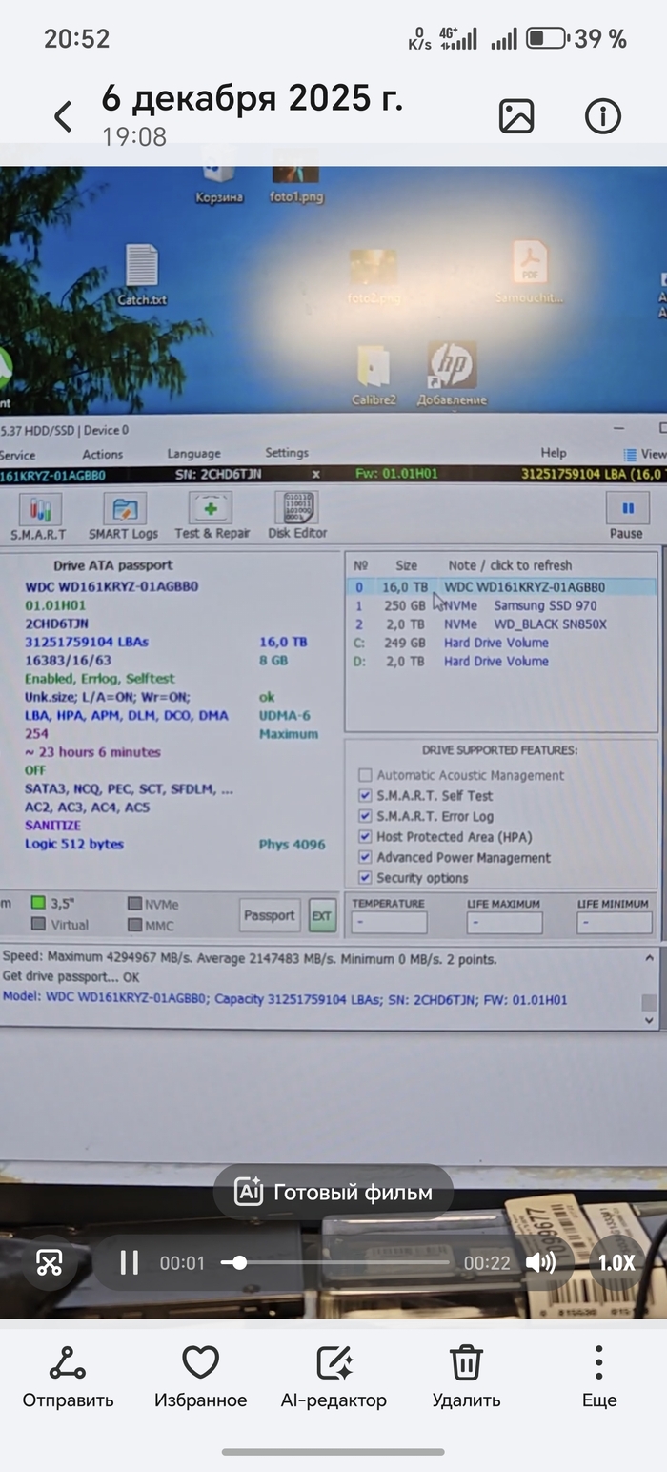Open the HP Добавление desktop icon
The width and height of the screenshot is (667, 1472).
tap(453, 374)
